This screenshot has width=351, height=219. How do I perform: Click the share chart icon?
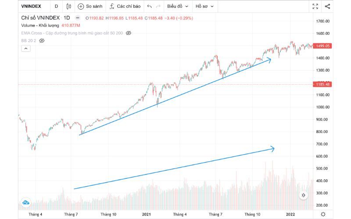coord(327,7)
